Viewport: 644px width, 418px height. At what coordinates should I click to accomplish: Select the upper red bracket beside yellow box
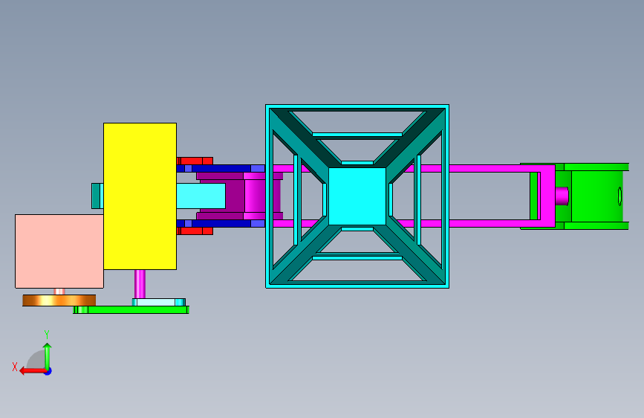click(x=195, y=161)
